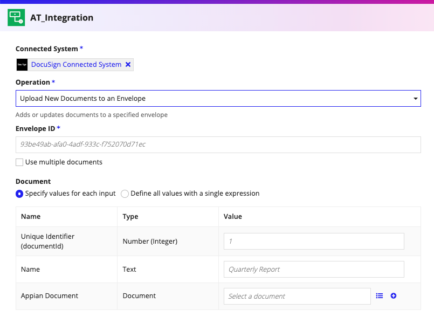Click the Type column header
The width and height of the screenshot is (434, 317).
[130, 217]
